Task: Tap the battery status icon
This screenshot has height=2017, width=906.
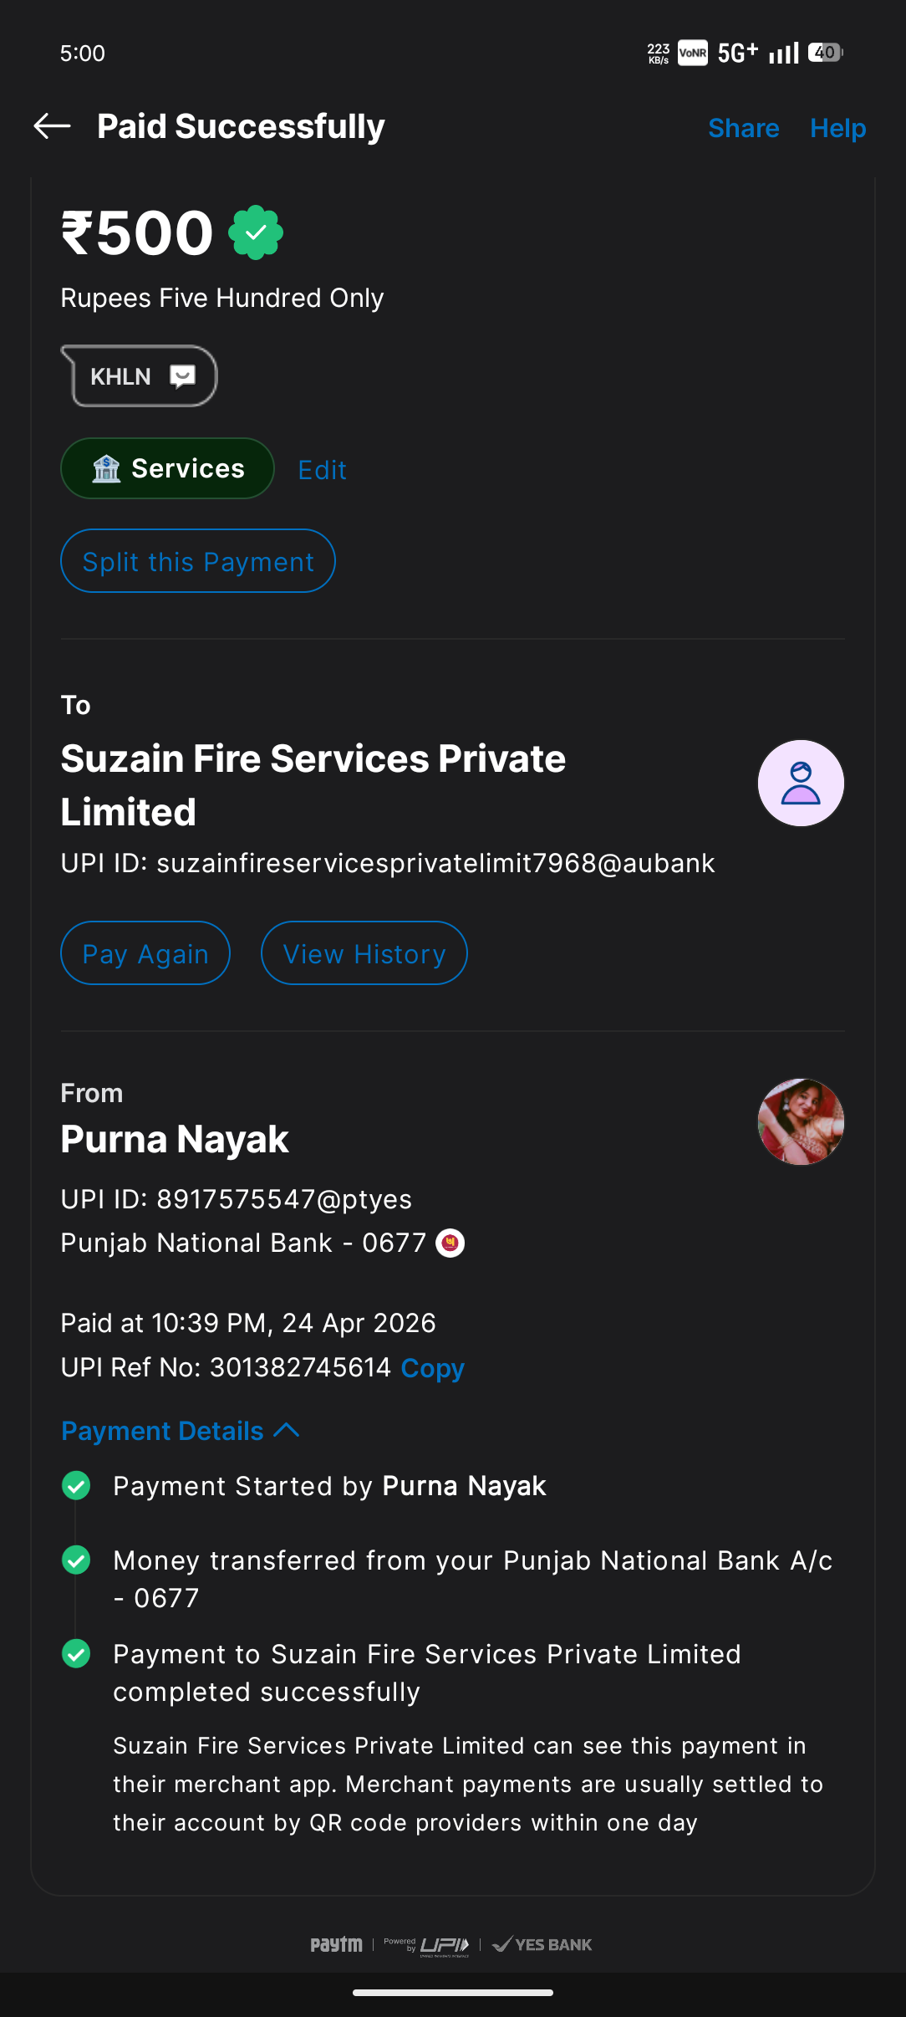Action: (826, 53)
